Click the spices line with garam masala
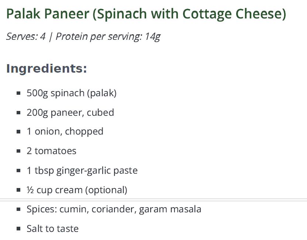307x240 pixels. [x=114, y=209]
